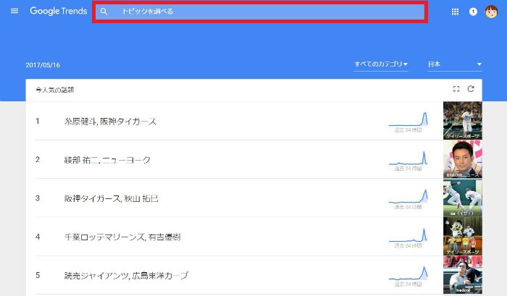Click rank number 5
Viewport: 507px width, 296px height.
point(38,275)
